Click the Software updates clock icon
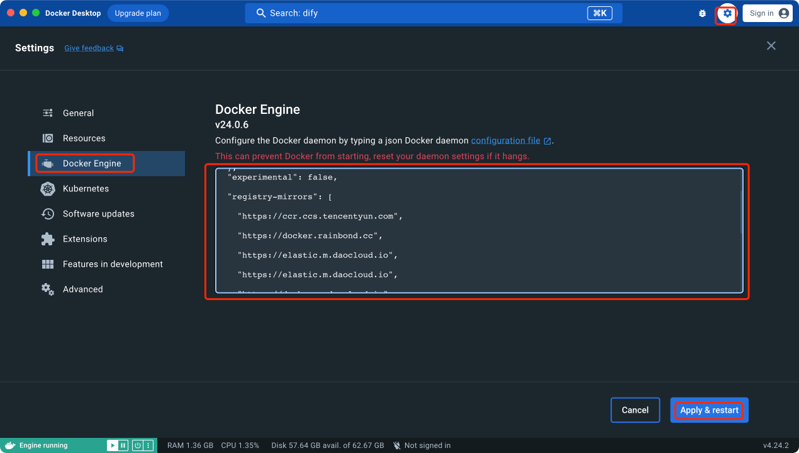The image size is (799, 453). click(48, 214)
